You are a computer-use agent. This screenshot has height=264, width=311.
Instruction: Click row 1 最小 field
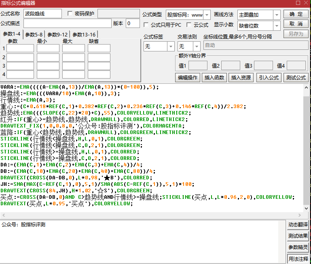[x=48, y=48]
